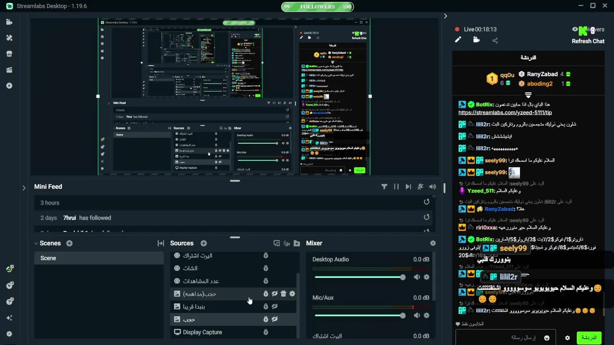
Task: Click the Followers goal progress bar
Action: pos(317,7)
